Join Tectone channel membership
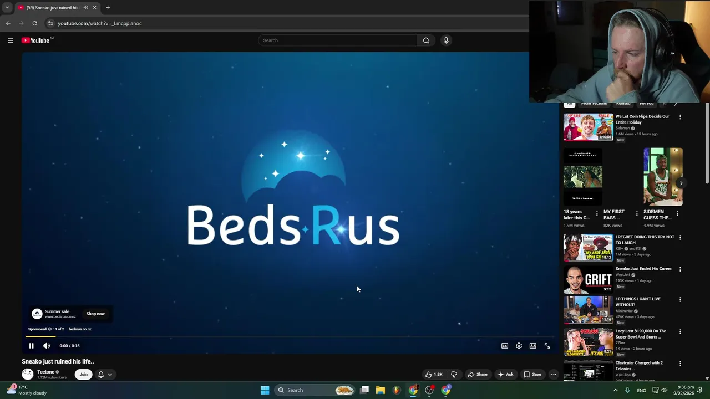 (x=83, y=375)
